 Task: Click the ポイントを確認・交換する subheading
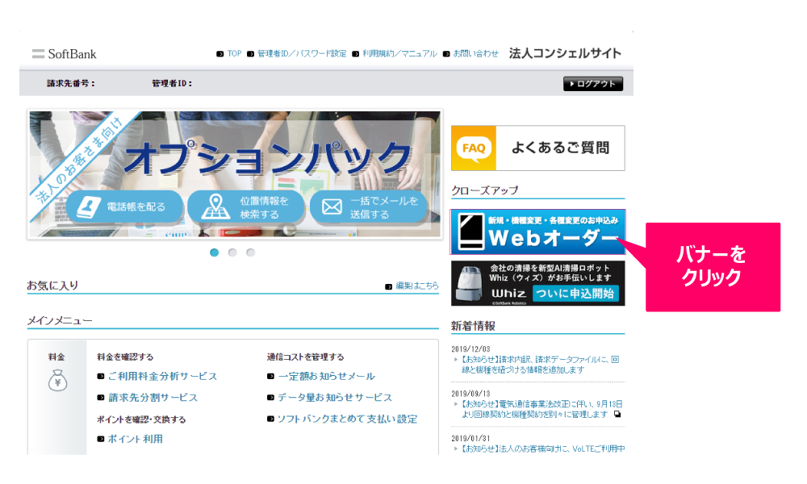141,419
